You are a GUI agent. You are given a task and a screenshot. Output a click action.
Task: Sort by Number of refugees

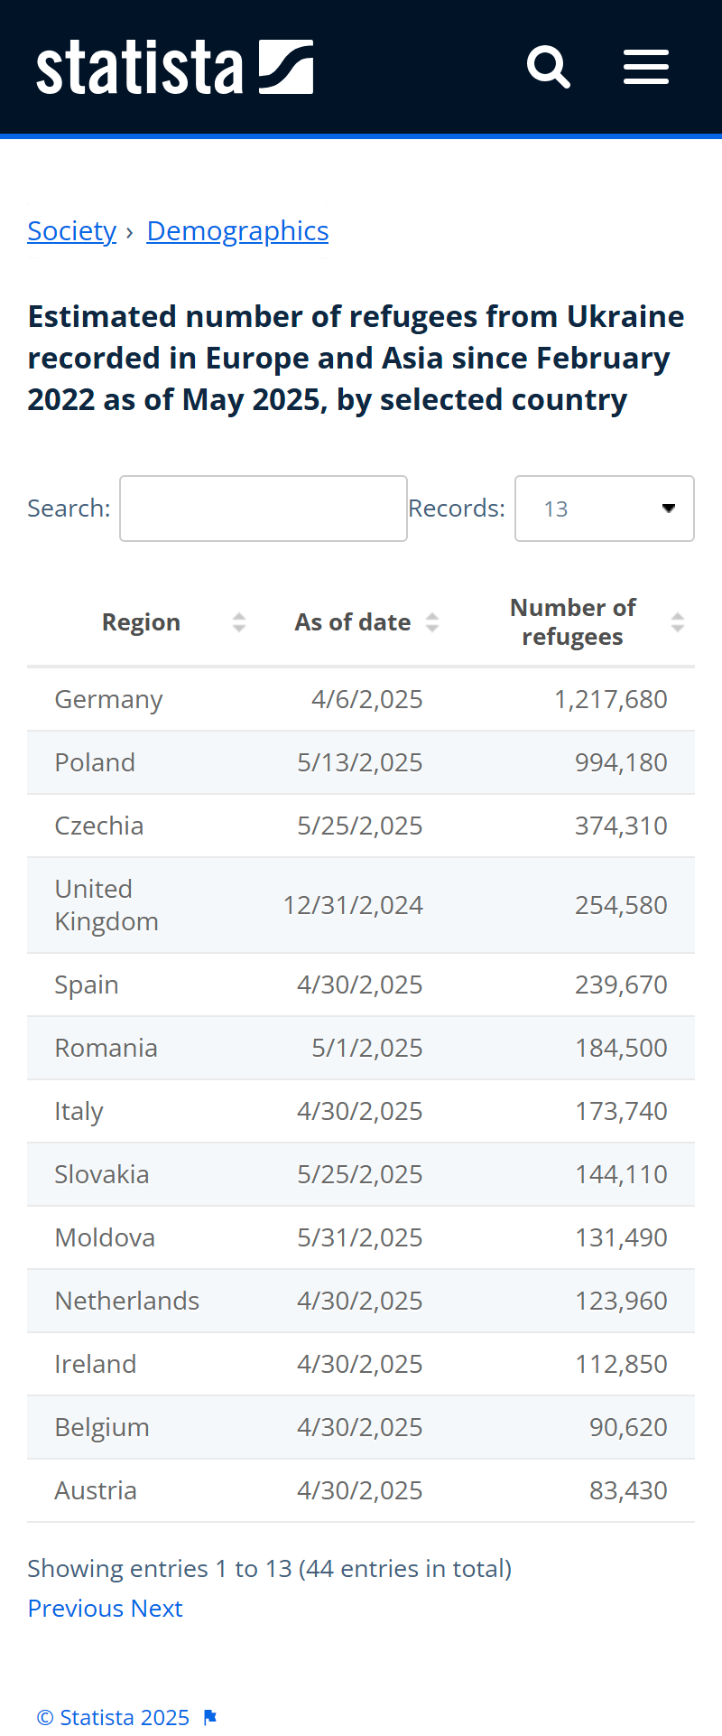[x=677, y=622]
